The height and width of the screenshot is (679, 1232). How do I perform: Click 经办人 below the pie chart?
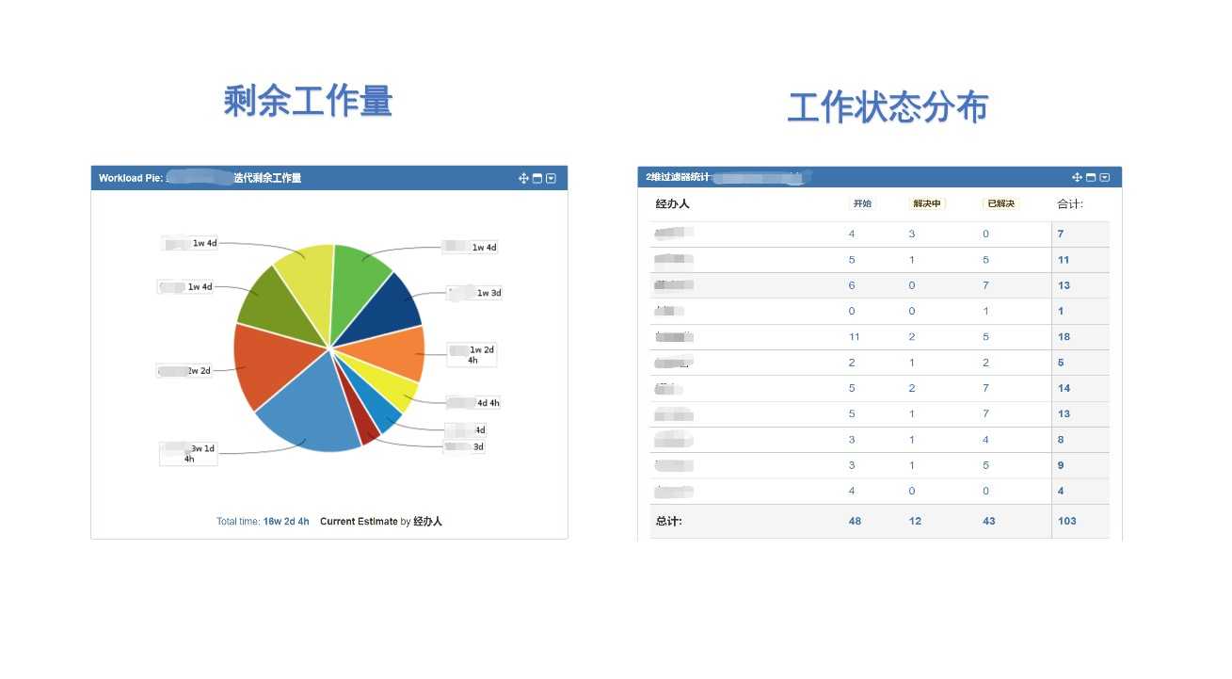click(x=427, y=522)
